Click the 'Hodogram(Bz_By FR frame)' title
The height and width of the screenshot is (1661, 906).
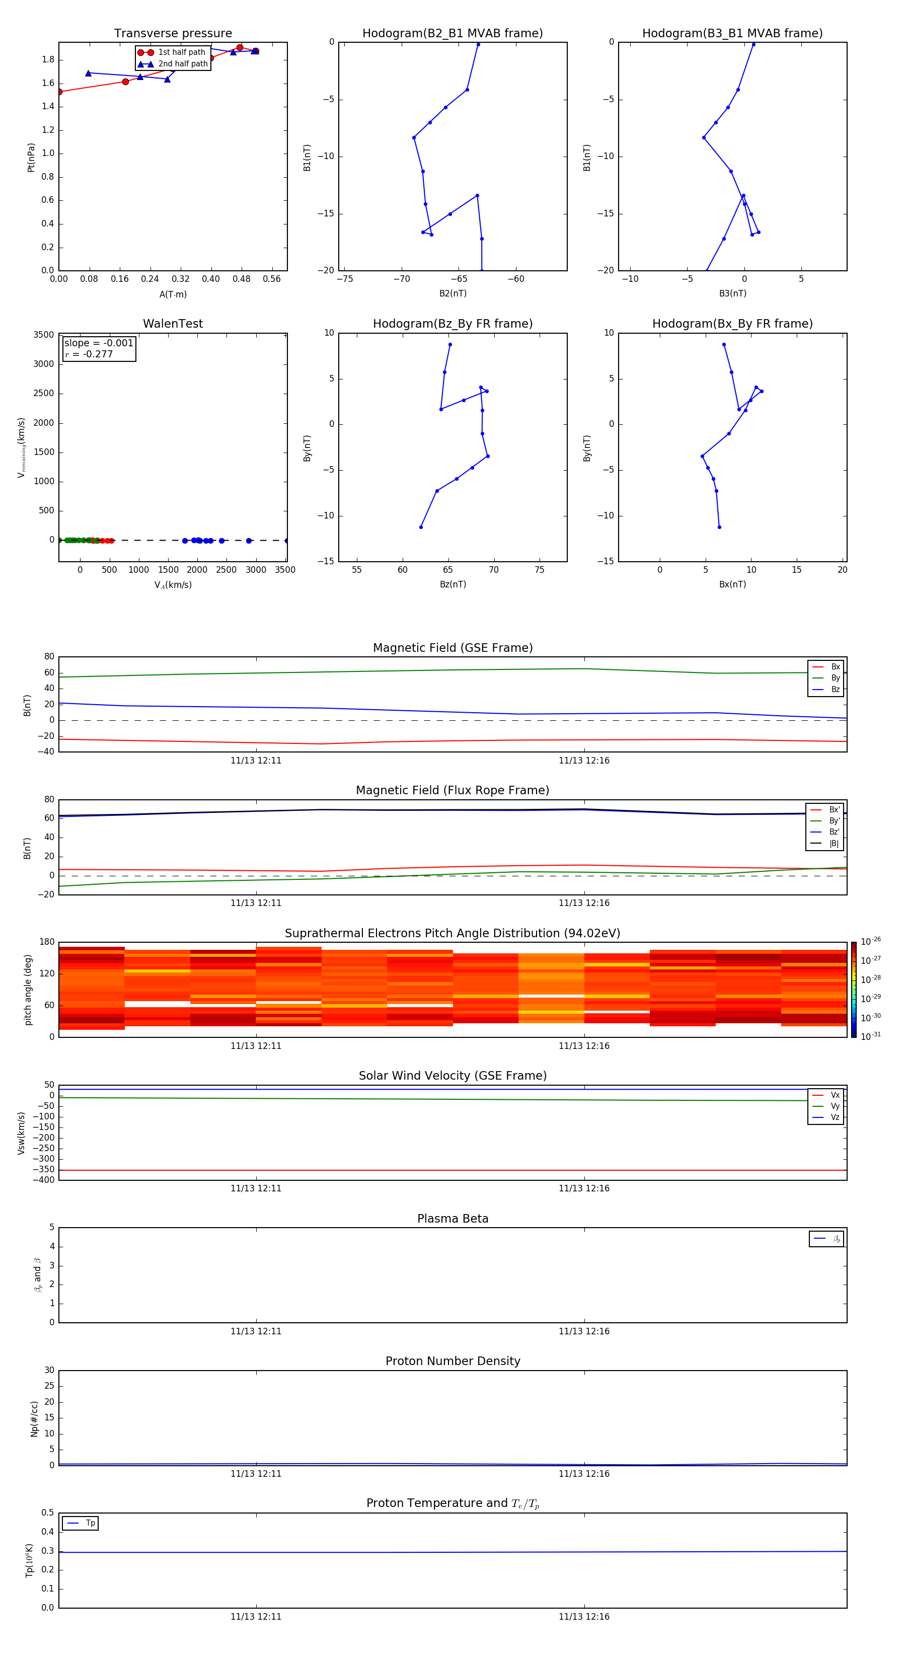tap(452, 324)
